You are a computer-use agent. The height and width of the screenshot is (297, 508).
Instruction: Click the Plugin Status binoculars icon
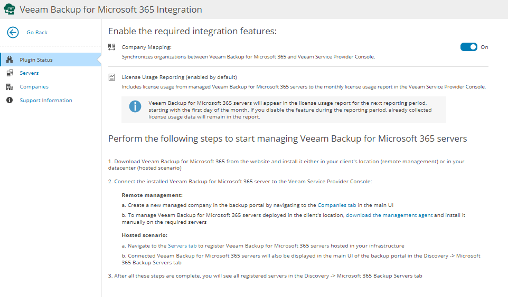click(x=10, y=60)
